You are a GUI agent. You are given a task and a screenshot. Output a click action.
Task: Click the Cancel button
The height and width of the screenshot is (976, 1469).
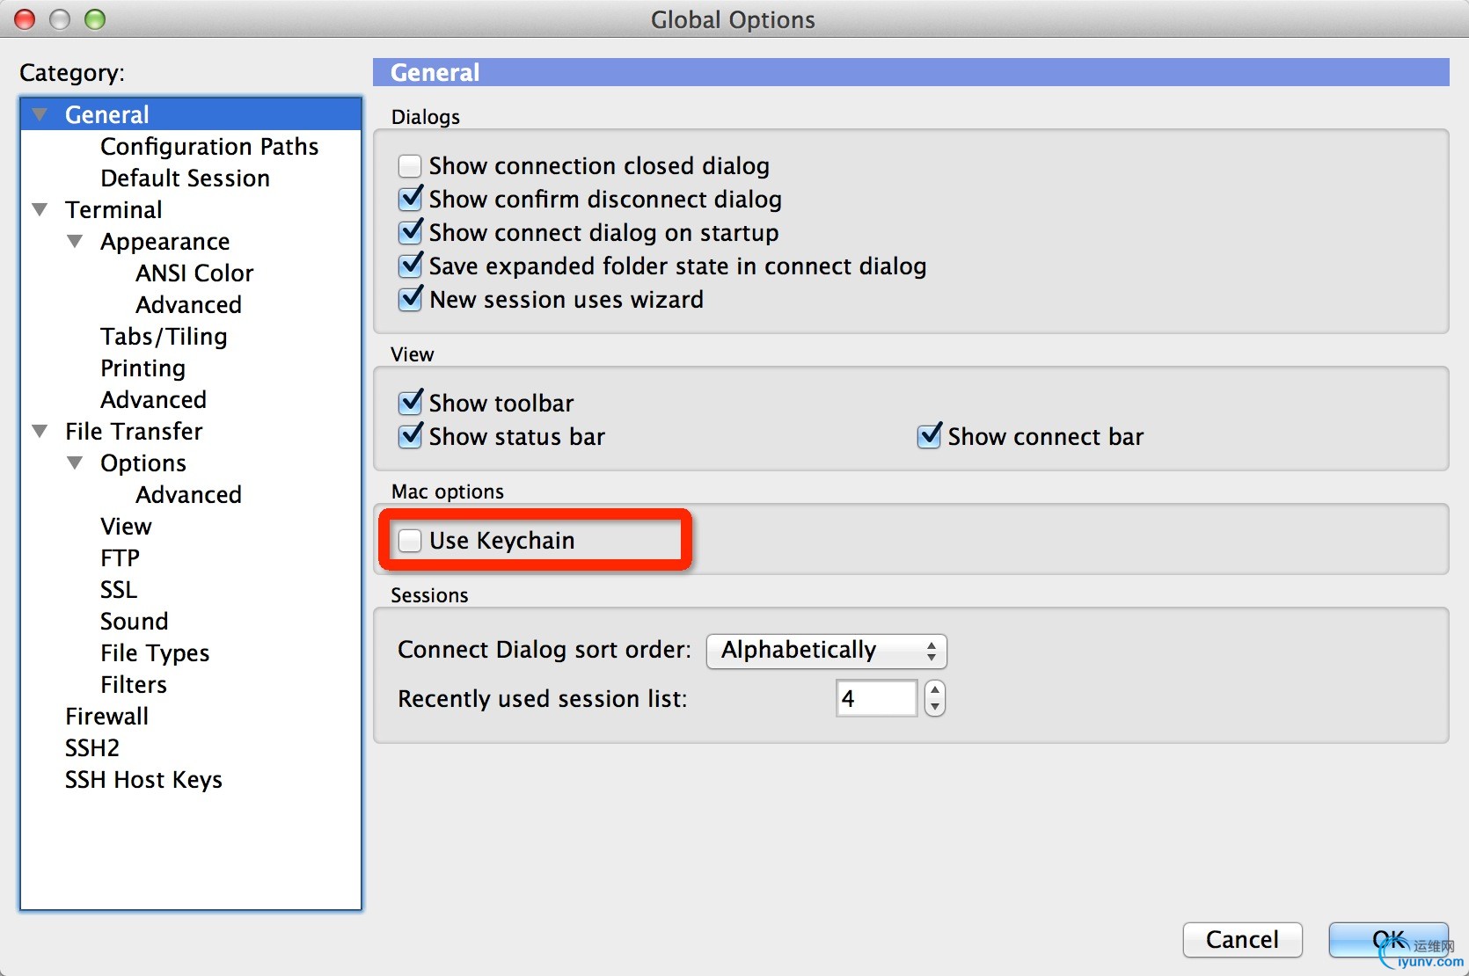pos(1242,940)
